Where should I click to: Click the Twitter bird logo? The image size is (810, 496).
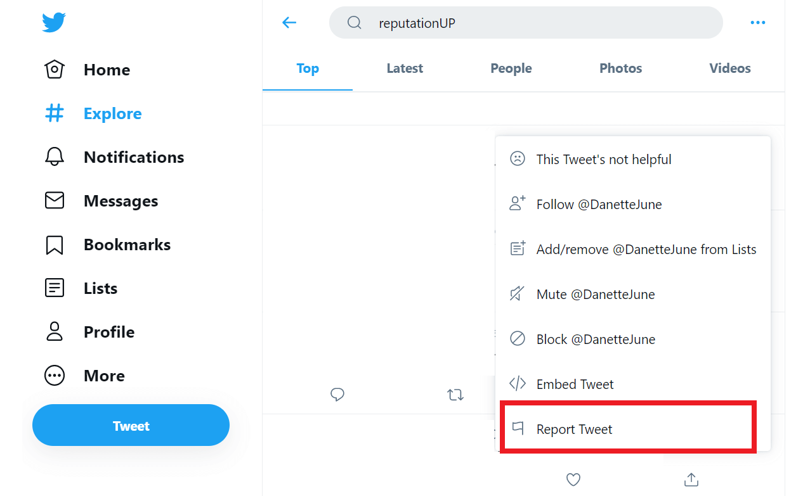(x=53, y=23)
